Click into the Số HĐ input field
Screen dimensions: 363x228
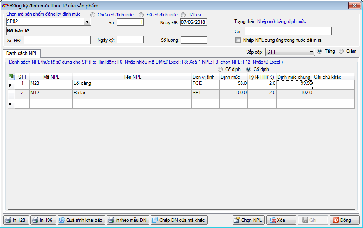pyautogui.click(x=57, y=40)
